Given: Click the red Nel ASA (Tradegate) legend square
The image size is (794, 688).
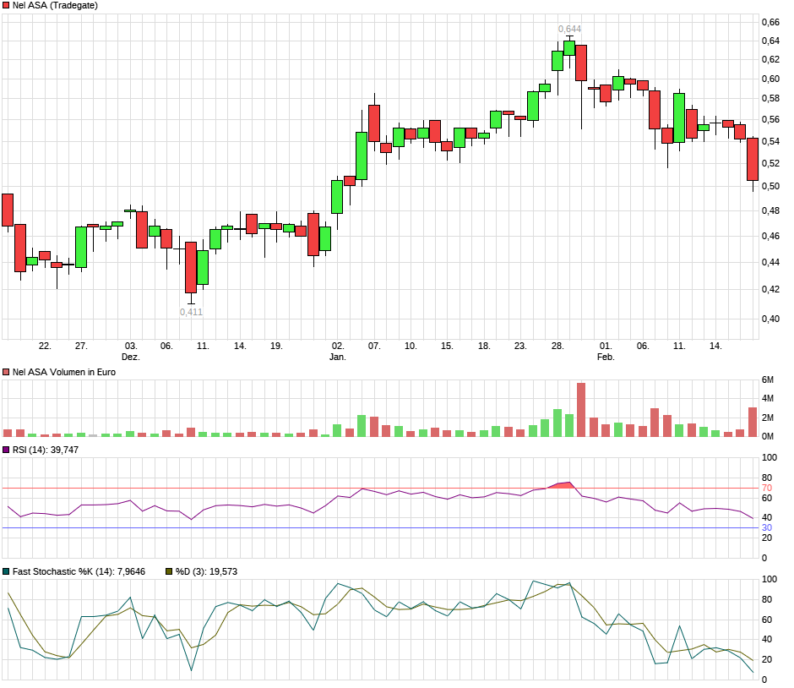Looking at the screenshot, I should (7, 5).
